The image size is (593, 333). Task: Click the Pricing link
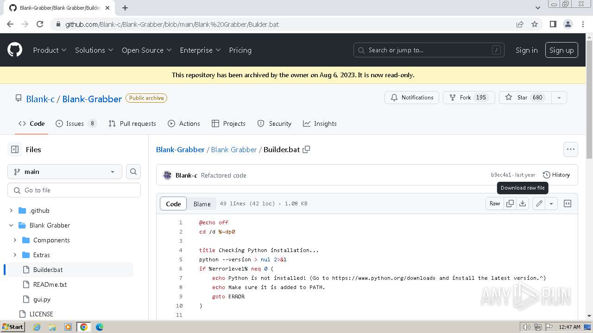(240, 50)
